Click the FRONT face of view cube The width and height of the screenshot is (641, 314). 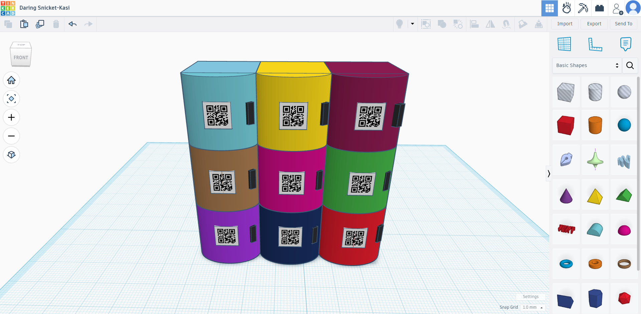point(21,57)
